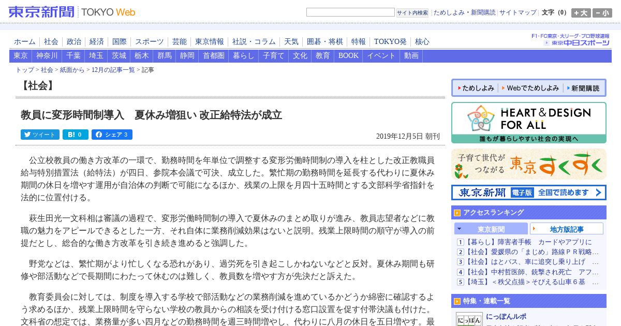Select 茨城 regional submenu item
This screenshot has height=326, width=621.
click(x=119, y=56)
